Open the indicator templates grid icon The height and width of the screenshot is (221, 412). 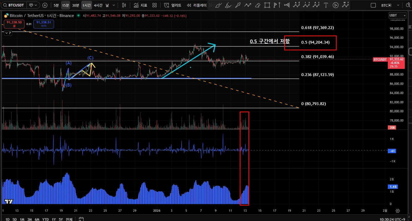(x=155, y=5)
